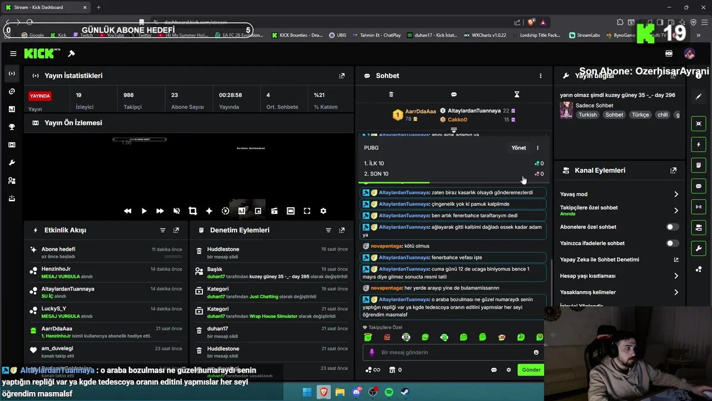Click AarrDdaAaa in the chat leaderboard

pyautogui.click(x=421, y=111)
